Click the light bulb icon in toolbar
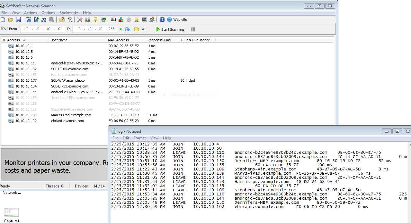The height and width of the screenshot is (223, 411). tap(95, 20)
